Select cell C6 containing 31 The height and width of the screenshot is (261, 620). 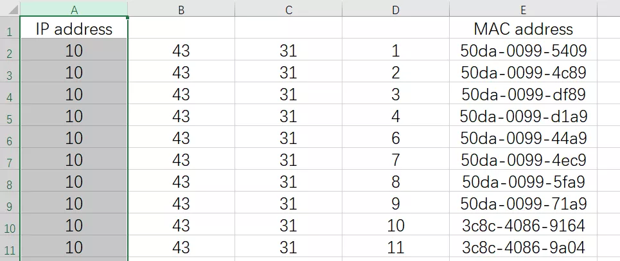(x=288, y=138)
